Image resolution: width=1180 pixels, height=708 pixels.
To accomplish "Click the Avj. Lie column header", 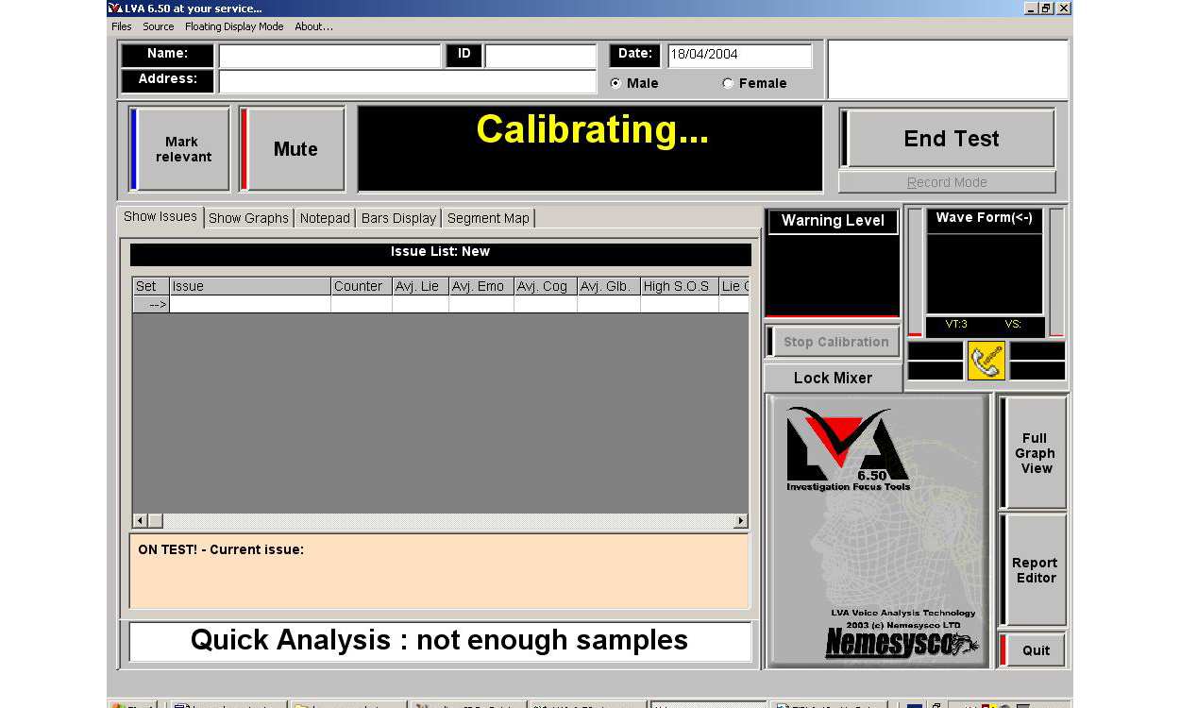I will tap(420, 286).
